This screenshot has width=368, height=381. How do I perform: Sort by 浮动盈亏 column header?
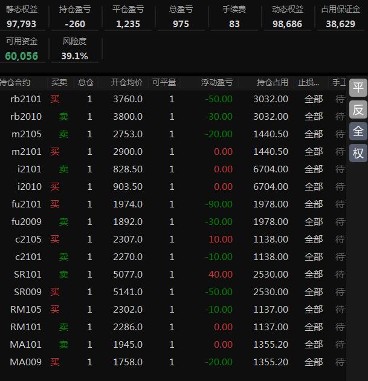(217, 83)
